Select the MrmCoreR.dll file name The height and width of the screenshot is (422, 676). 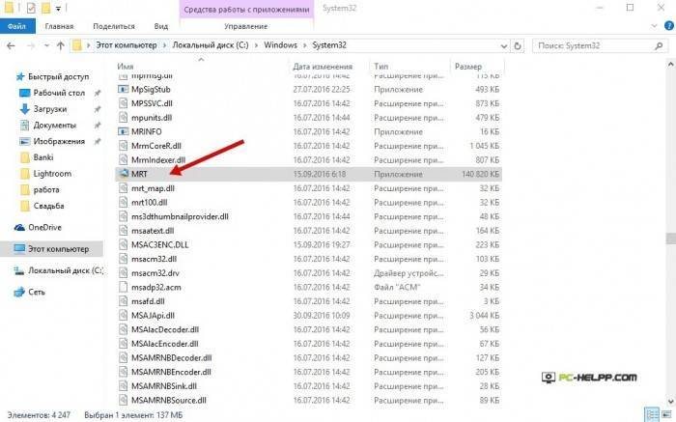tap(156, 146)
